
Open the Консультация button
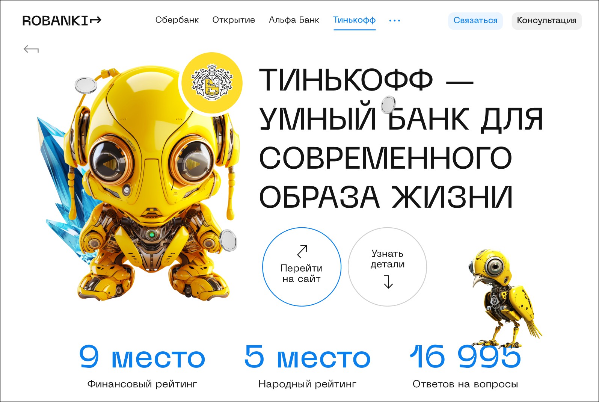click(x=547, y=21)
